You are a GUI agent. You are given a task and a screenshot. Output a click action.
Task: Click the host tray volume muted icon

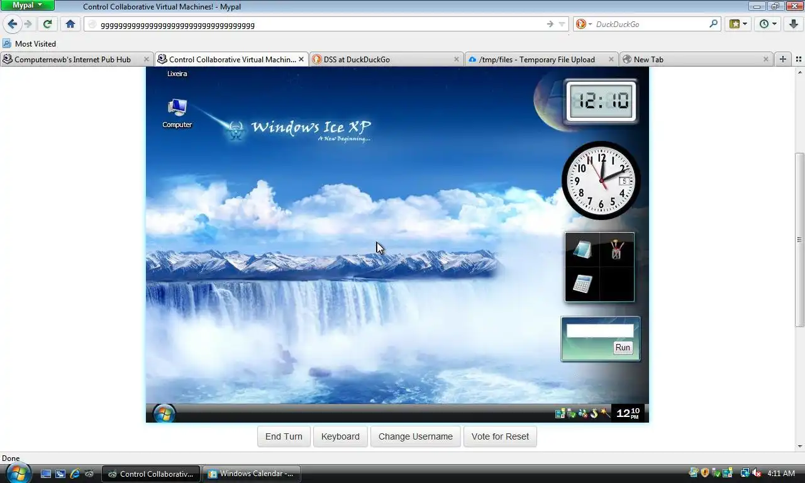[x=757, y=473]
